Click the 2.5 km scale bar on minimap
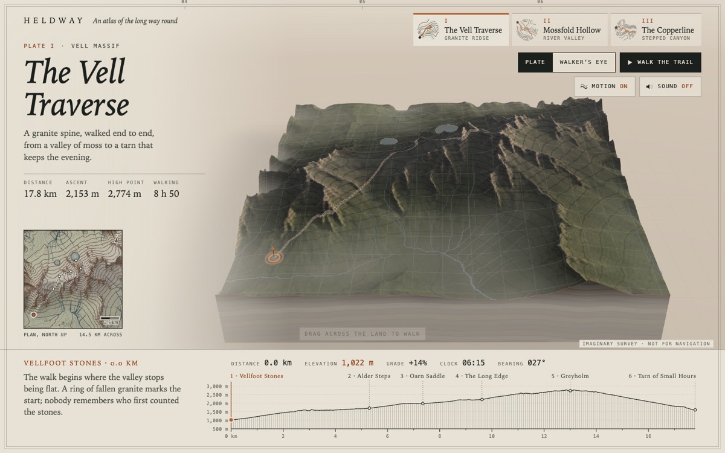This screenshot has width=725, height=453. 110,320
